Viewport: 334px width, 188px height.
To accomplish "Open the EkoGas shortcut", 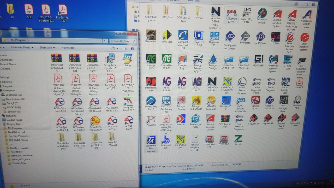I will [275, 37].
